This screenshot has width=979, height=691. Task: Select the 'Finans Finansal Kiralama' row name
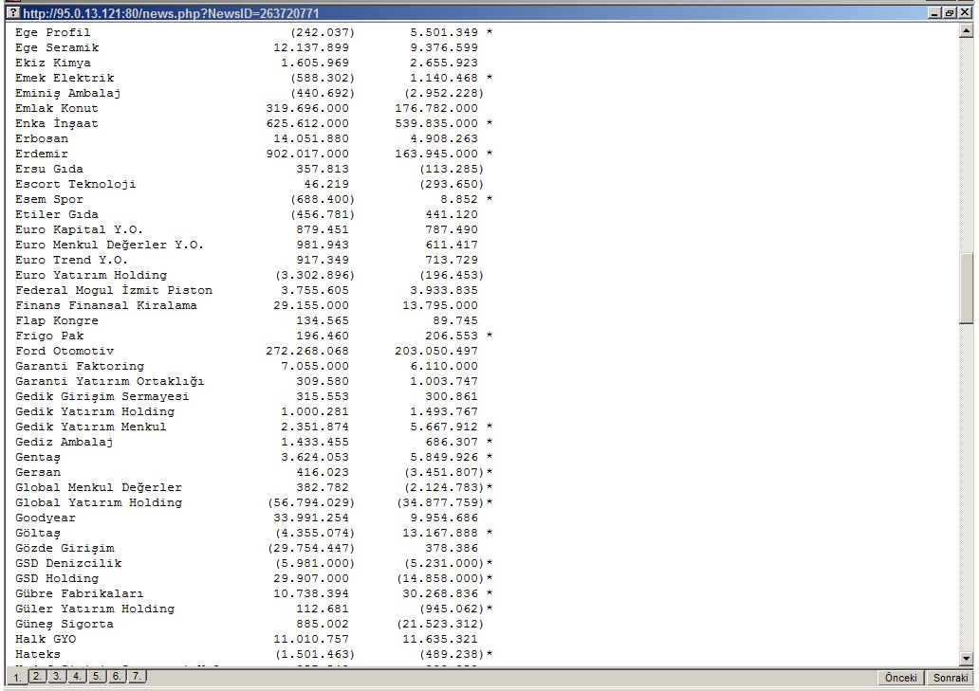point(106,305)
